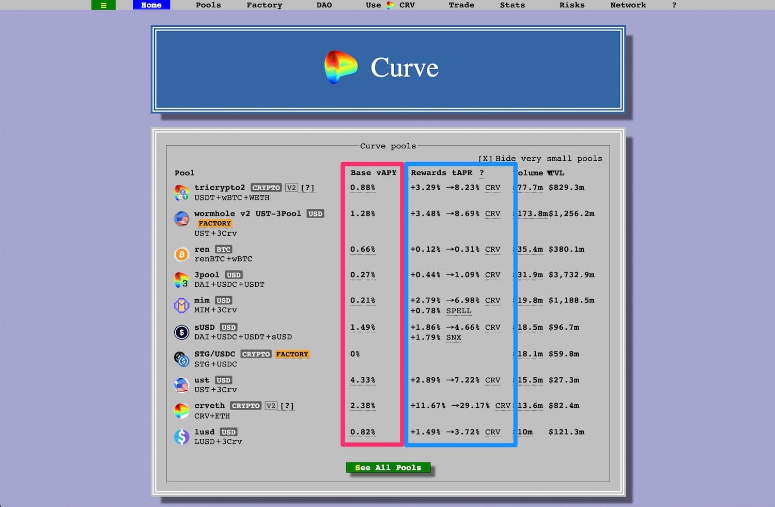Click the [?] help next to tricrypto2
The width and height of the screenshot is (775, 507).
tap(307, 188)
